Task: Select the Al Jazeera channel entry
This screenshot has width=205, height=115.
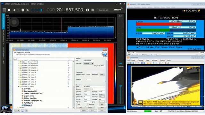Action: [28, 105]
